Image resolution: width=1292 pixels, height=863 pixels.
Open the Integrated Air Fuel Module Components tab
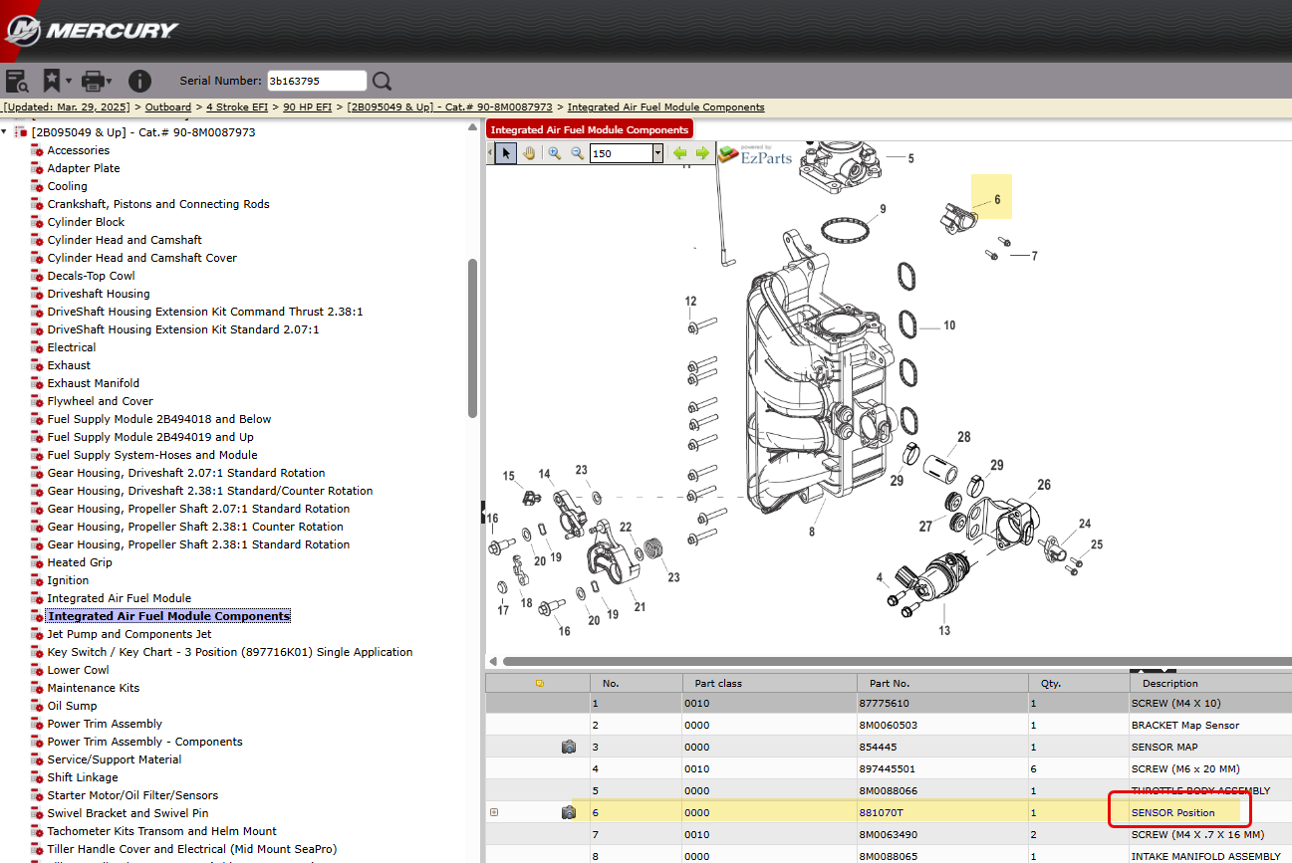pos(589,129)
